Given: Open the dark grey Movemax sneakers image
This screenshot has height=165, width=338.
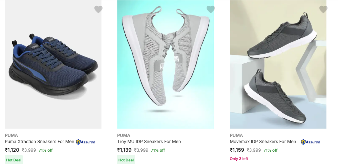Looking at the screenshot, I should (278, 65).
